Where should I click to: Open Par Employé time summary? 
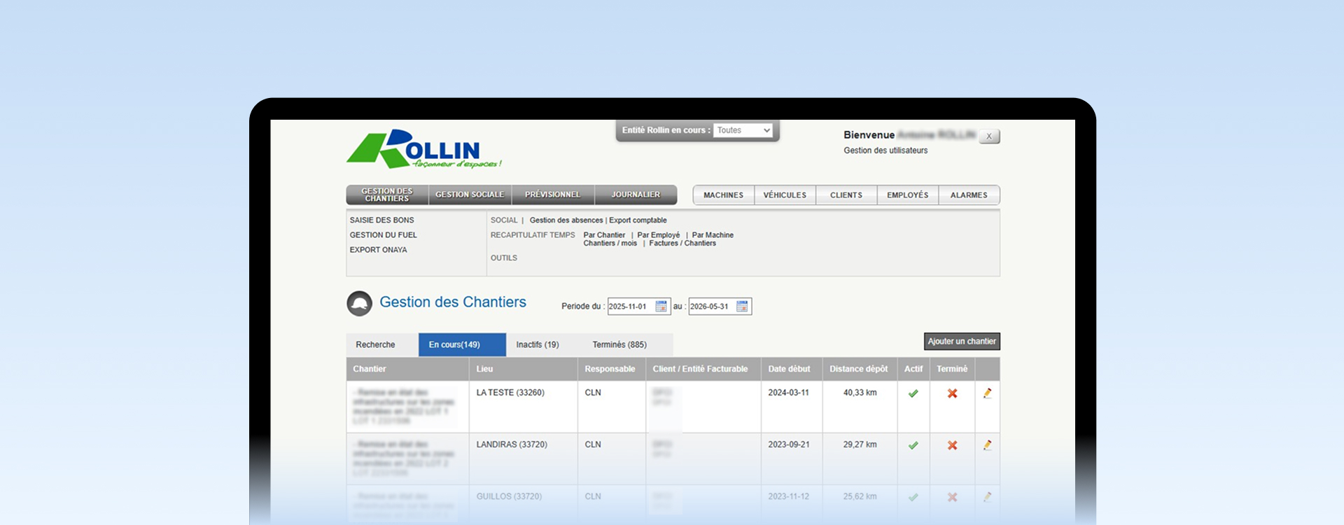(x=659, y=235)
